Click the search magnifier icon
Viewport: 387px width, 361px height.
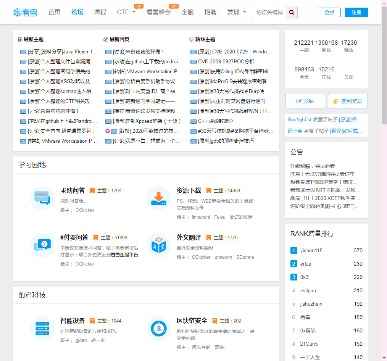coord(292,12)
